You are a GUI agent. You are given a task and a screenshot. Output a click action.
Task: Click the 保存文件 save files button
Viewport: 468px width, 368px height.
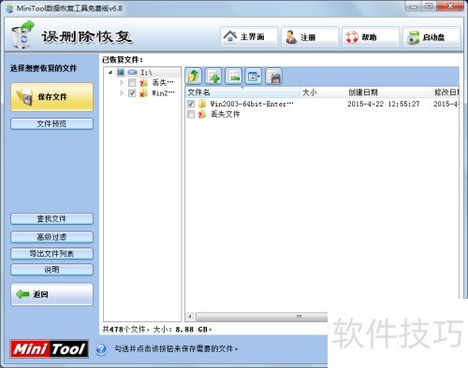coord(51,97)
